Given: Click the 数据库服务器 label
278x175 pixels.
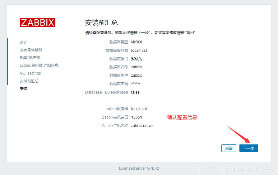Looking at the screenshot, I should (117, 51).
